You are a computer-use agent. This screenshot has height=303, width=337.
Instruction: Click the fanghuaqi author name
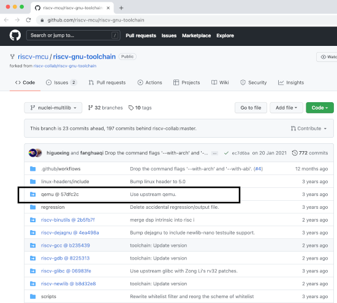92,153
